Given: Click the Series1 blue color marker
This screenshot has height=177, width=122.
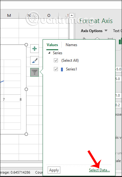Looking at the screenshot, I should [x=62, y=69].
